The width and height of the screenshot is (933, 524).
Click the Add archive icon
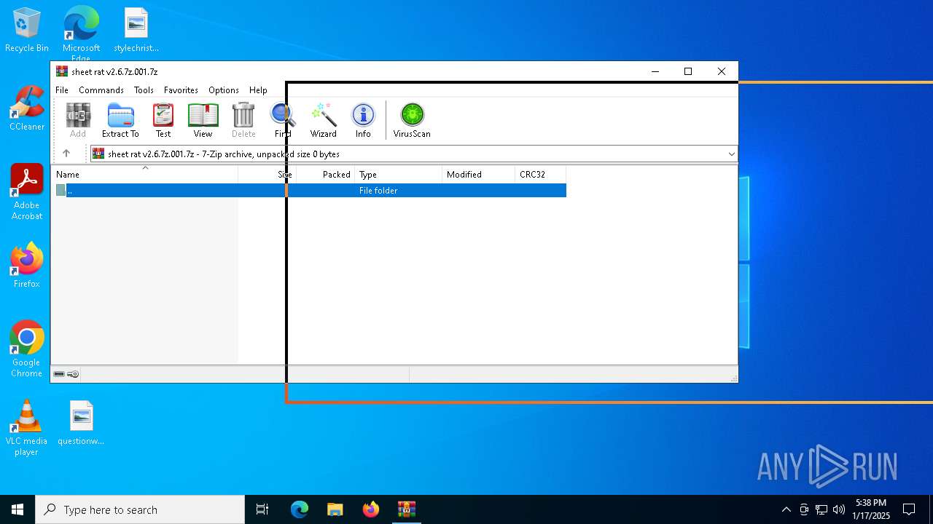pos(78,120)
